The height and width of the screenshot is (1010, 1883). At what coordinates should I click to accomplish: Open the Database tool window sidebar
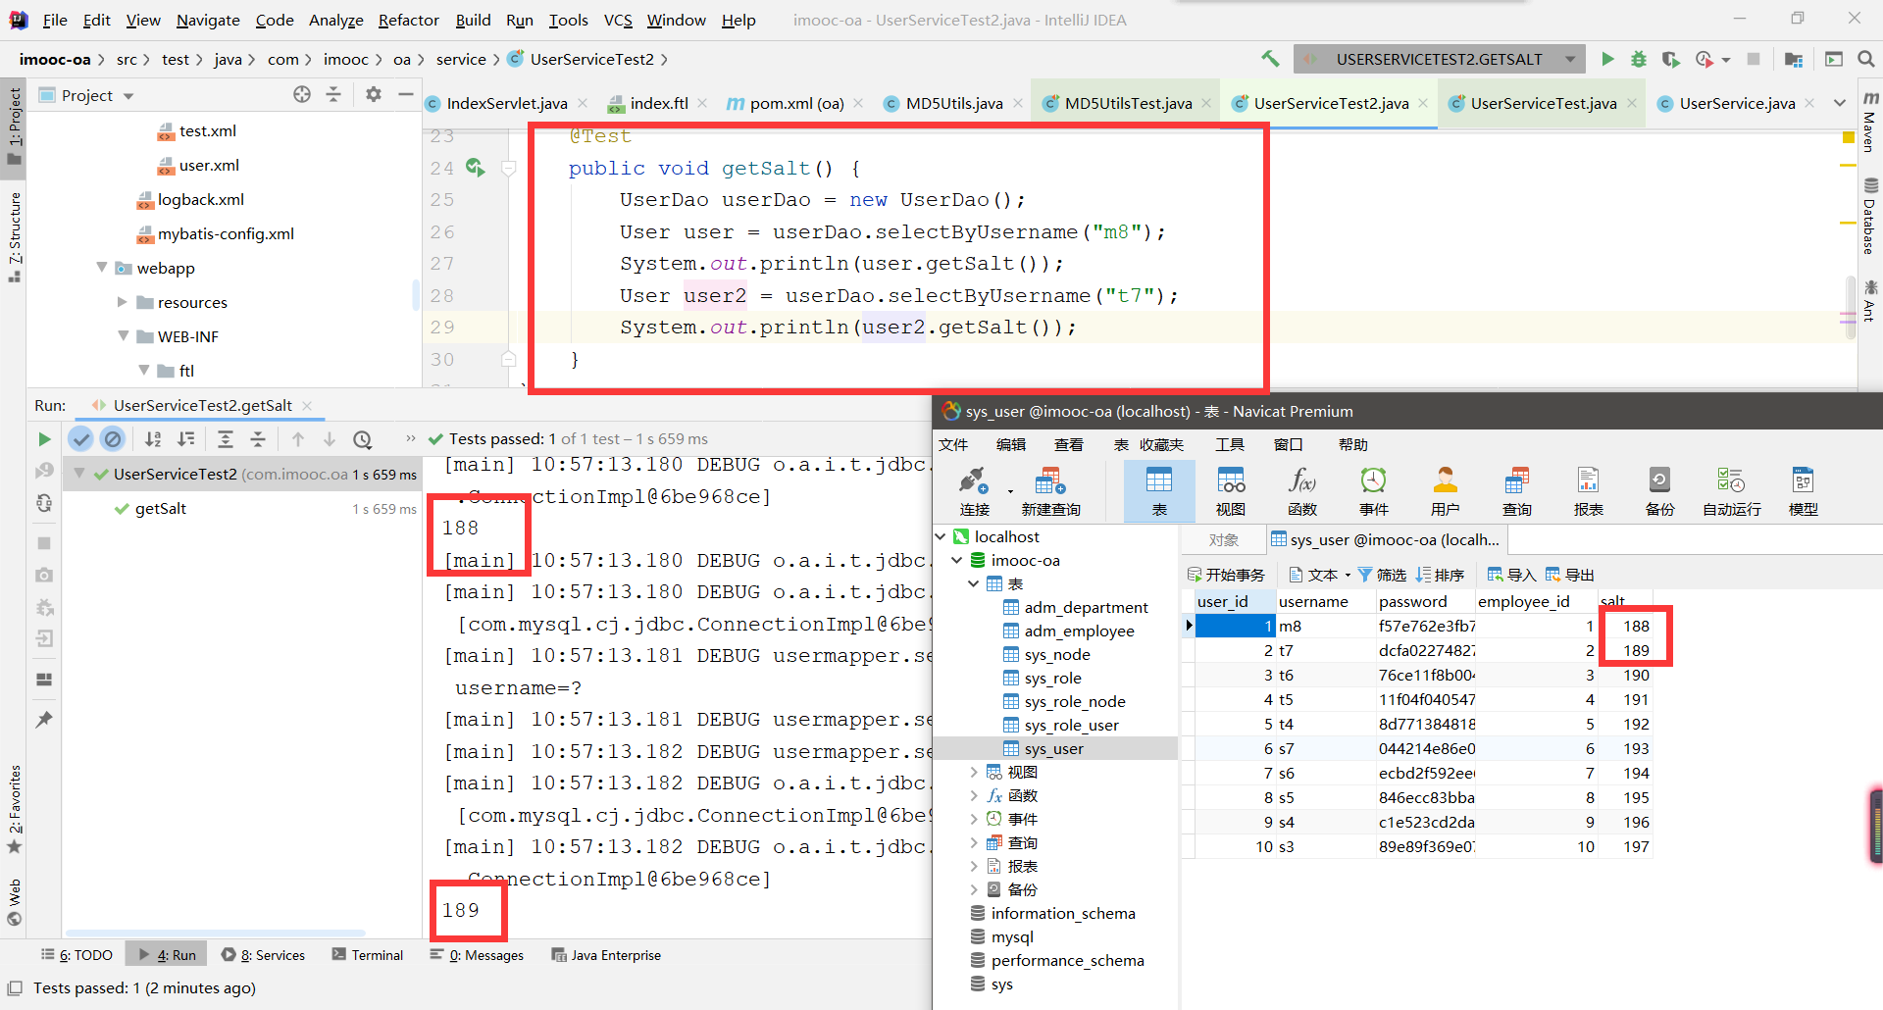[x=1870, y=216]
